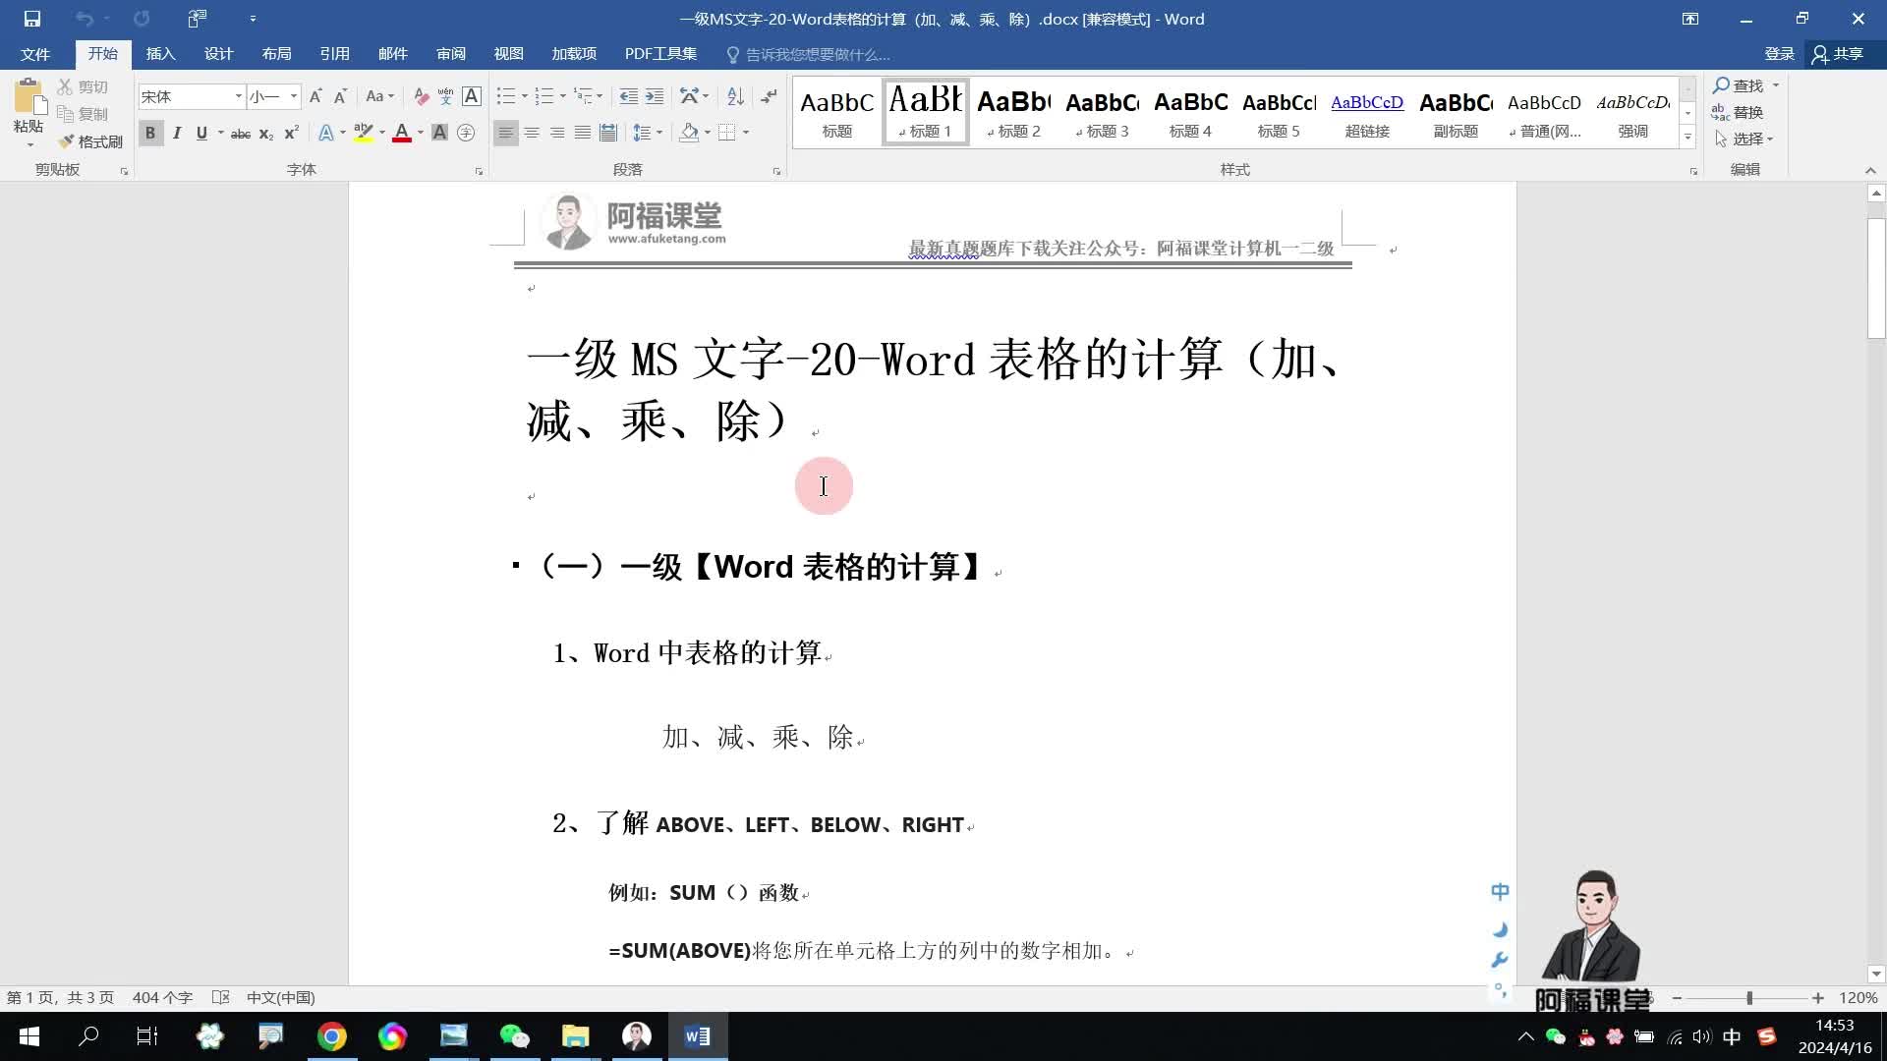1887x1061 pixels.
Task: Click the borders grid icon
Action: (x=727, y=133)
